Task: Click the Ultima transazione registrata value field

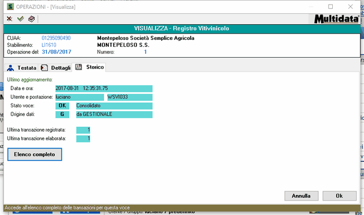Action: 83,130
